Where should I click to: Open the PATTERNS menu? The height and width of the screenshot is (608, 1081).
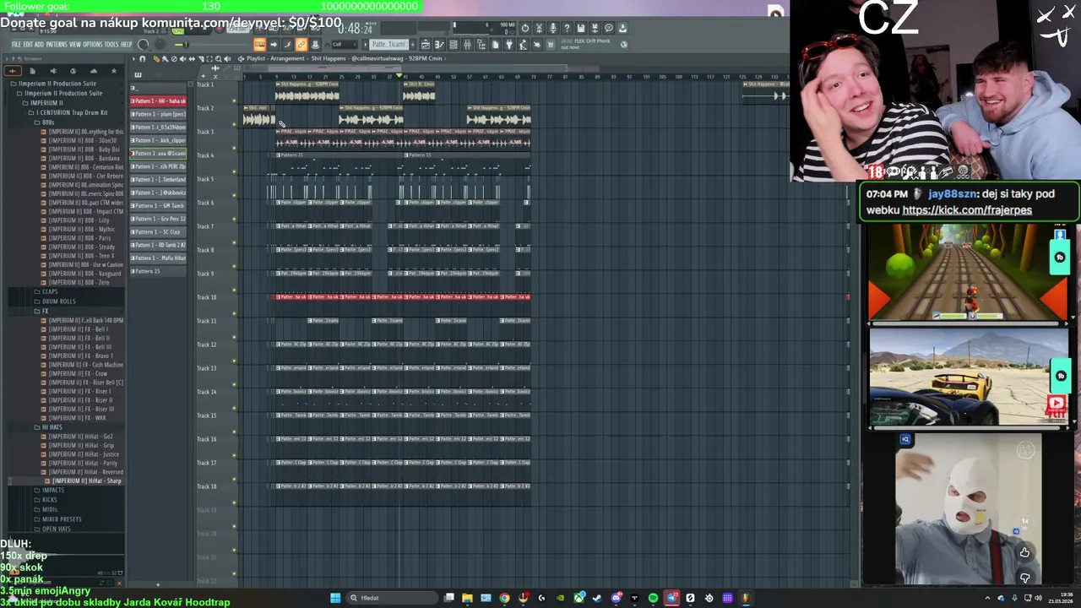point(57,45)
